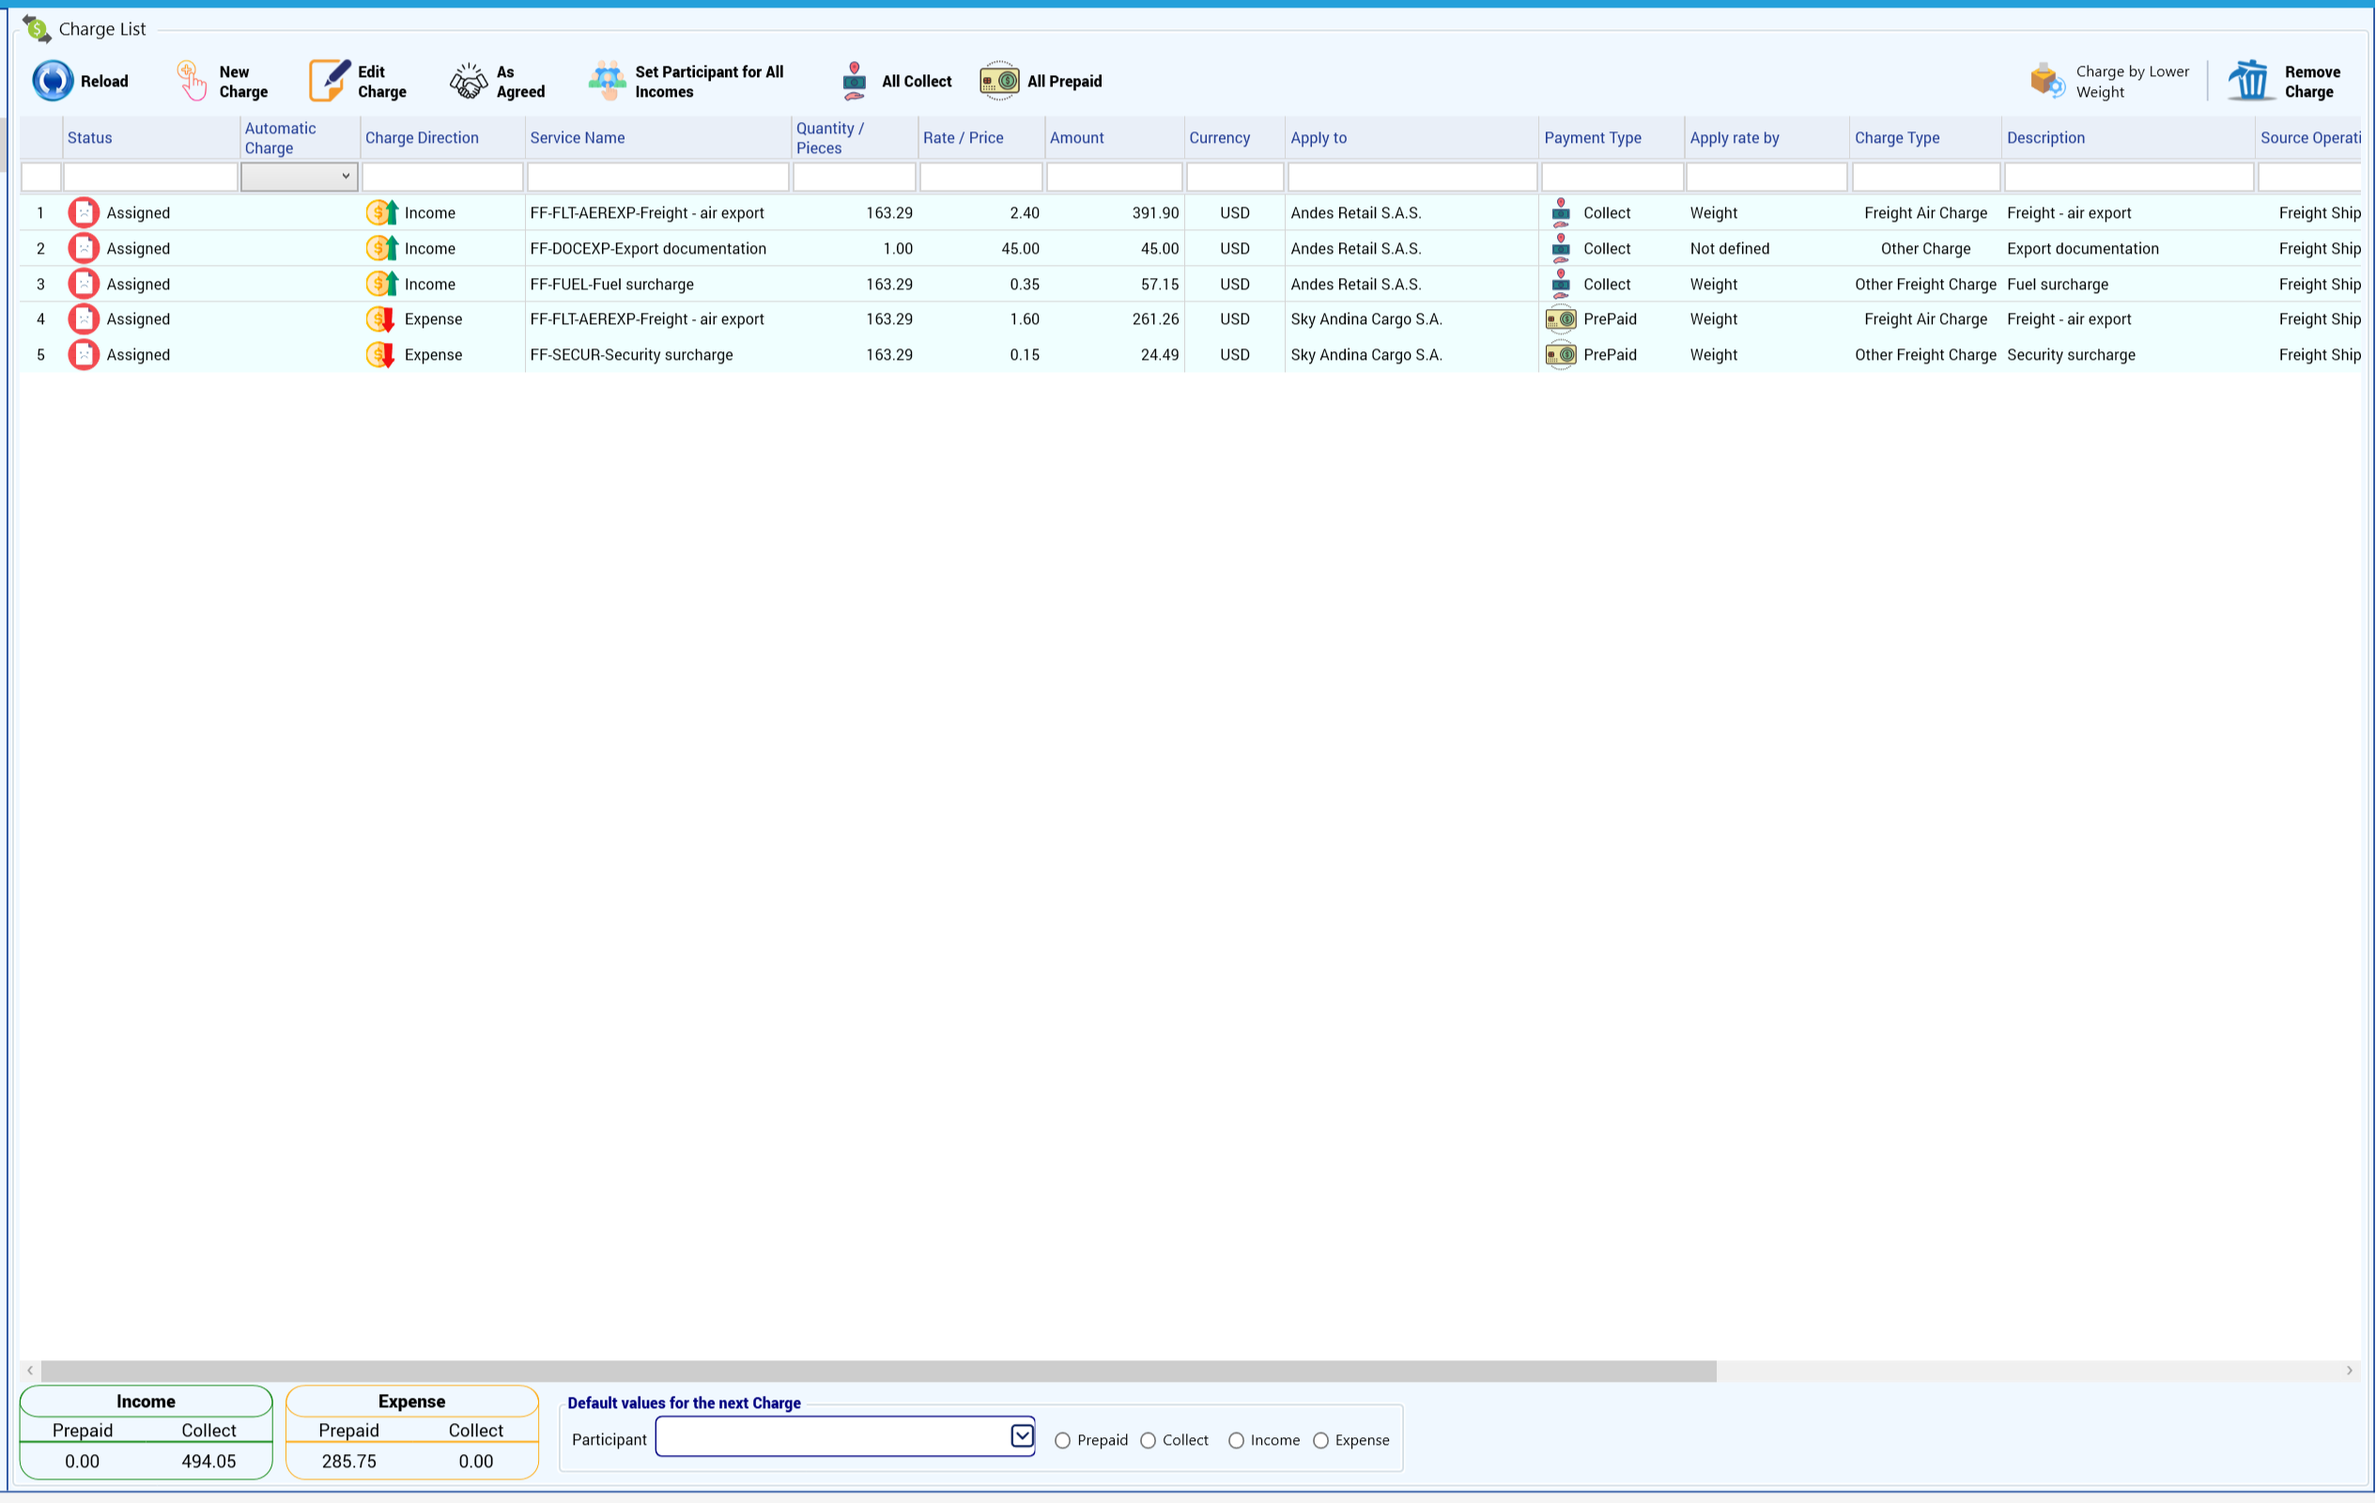Select the Income radio button
Screen dimensions: 2376x1503
tap(1235, 1441)
